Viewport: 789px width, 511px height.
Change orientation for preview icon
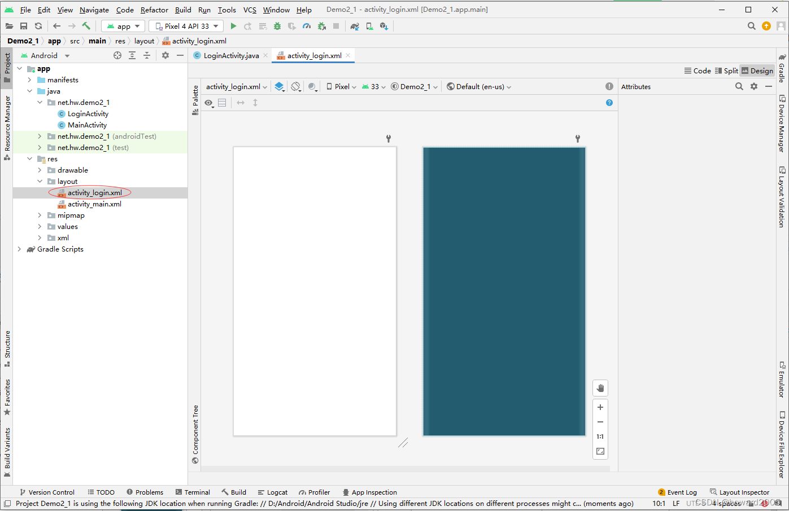pyautogui.click(x=296, y=87)
